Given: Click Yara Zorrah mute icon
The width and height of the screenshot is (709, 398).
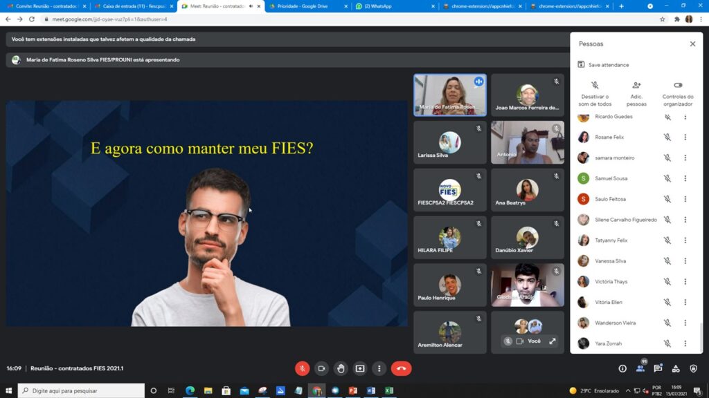Looking at the screenshot, I should [x=667, y=343].
